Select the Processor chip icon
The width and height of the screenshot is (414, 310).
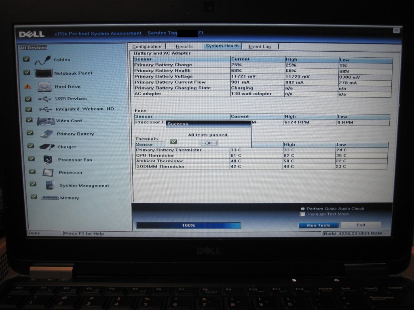tap(48, 172)
